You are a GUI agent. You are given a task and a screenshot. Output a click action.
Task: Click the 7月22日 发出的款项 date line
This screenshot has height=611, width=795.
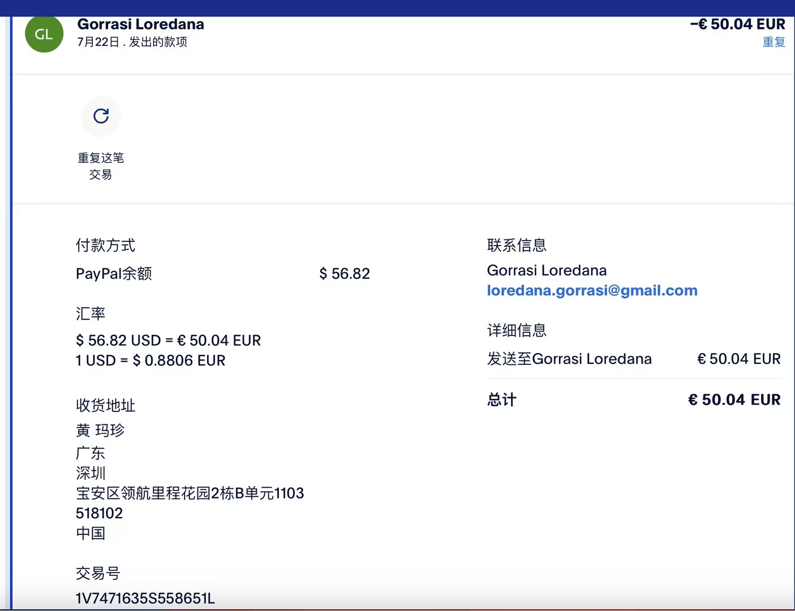pos(132,42)
